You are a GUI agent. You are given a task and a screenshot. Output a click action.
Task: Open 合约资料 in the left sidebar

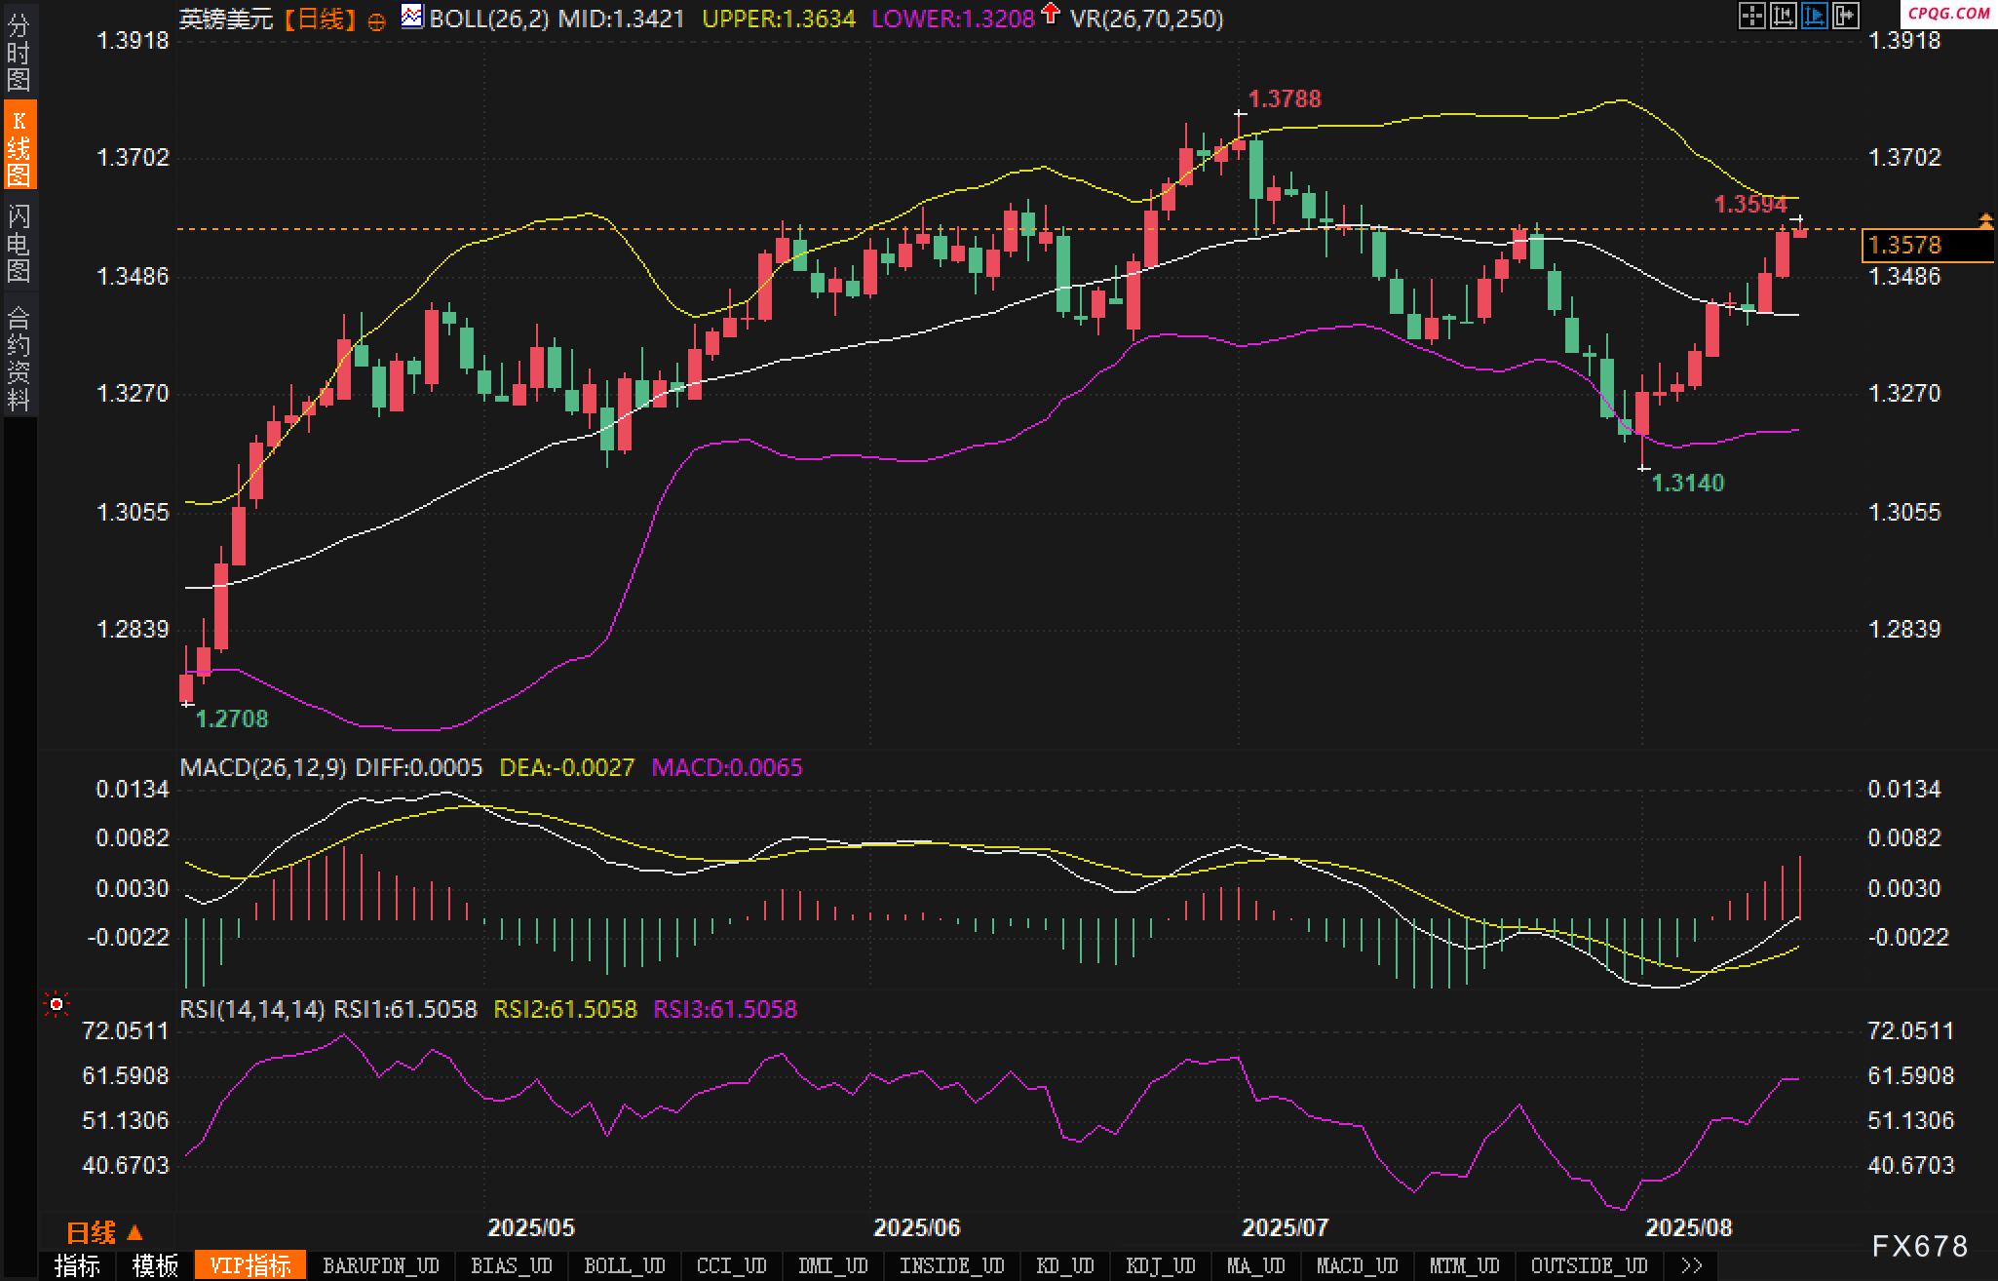coord(19,357)
